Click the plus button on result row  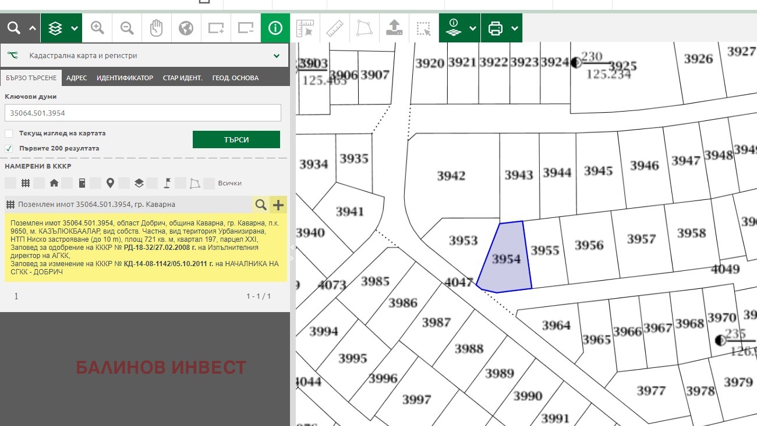coord(278,205)
